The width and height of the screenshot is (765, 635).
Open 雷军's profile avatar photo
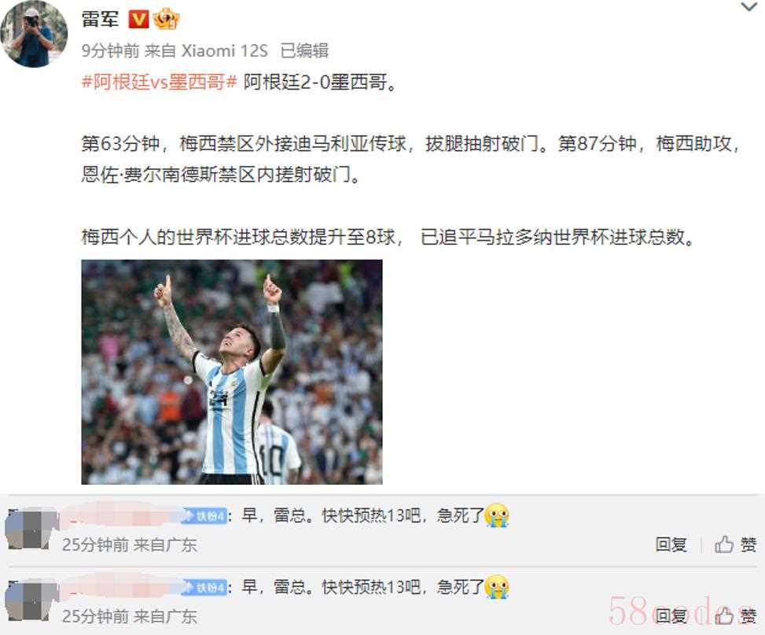click(x=34, y=34)
